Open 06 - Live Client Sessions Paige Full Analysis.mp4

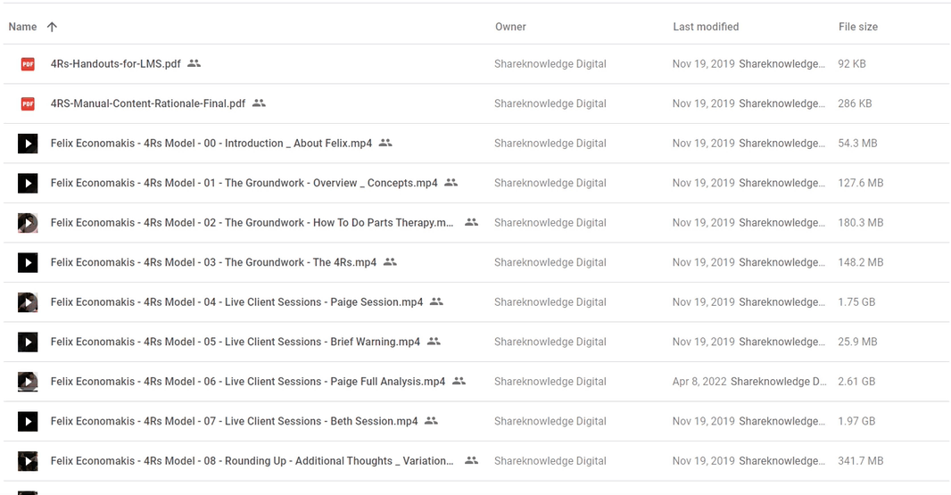pyautogui.click(x=248, y=382)
